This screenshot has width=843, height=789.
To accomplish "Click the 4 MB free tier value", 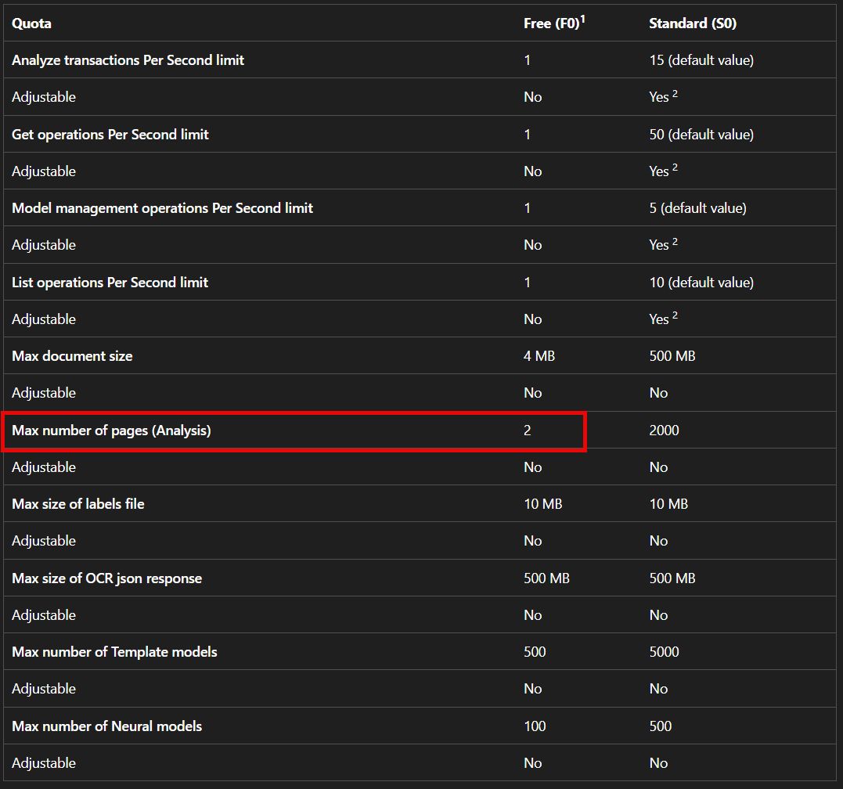I will [539, 356].
